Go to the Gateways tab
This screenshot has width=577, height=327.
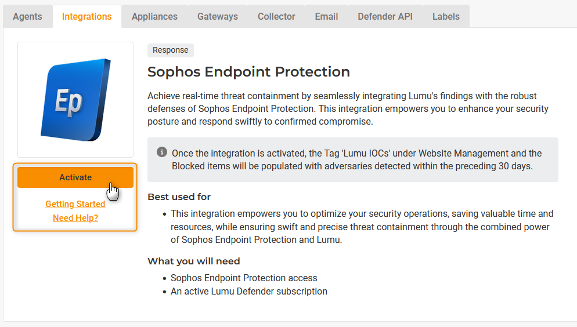pos(218,16)
